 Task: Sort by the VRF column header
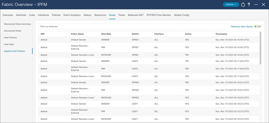(x=43, y=34)
